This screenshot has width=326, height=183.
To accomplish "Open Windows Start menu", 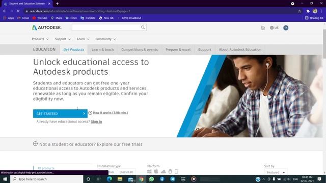I will 5,179.
